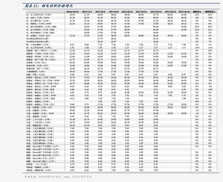
Task: Select the 镍：上海金属网 row label
Action: (x=38, y=45)
